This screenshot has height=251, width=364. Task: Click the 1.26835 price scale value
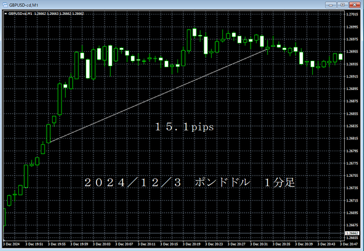(352, 126)
